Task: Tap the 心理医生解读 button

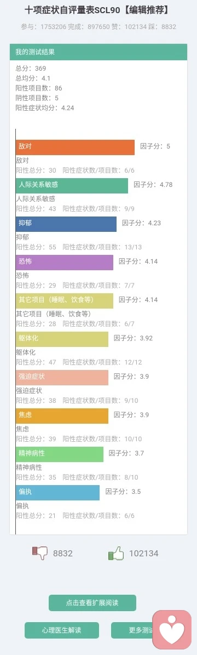Action: (x=62, y=630)
